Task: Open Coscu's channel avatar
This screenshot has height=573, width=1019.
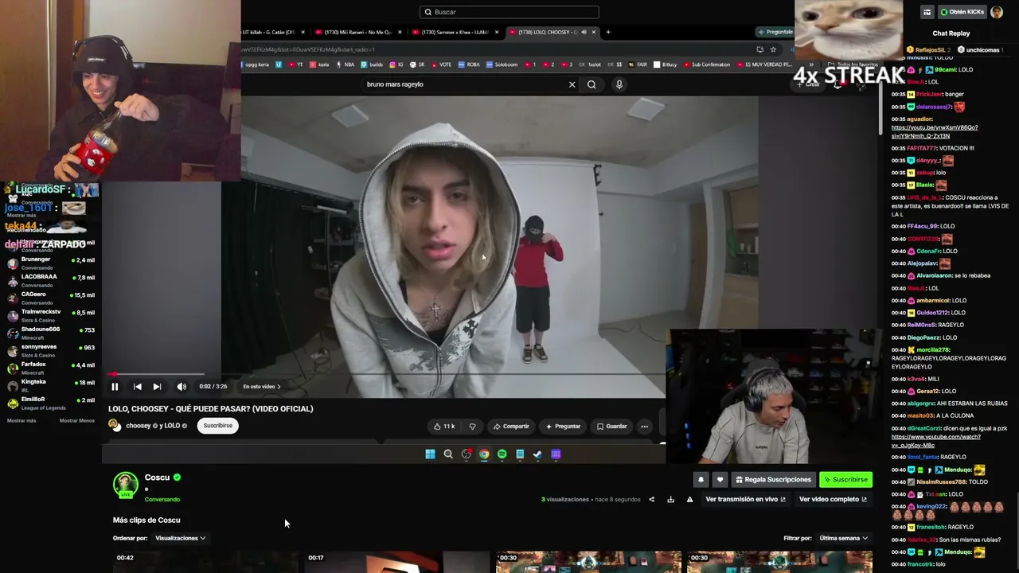Action: [x=125, y=485]
